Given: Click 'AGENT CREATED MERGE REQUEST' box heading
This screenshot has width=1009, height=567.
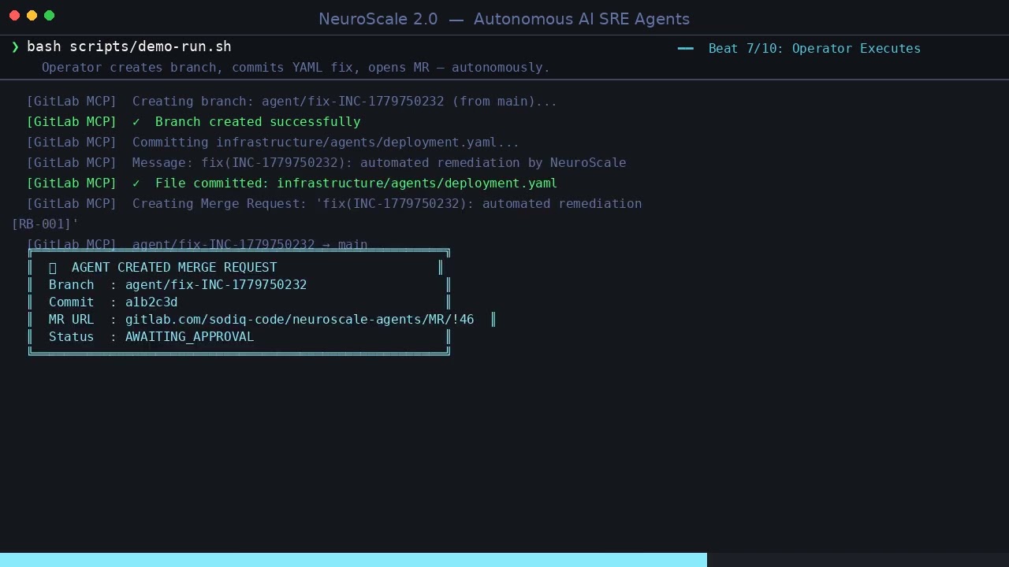Looking at the screenshot, I should pyautogui.click(x=174, y=268).
